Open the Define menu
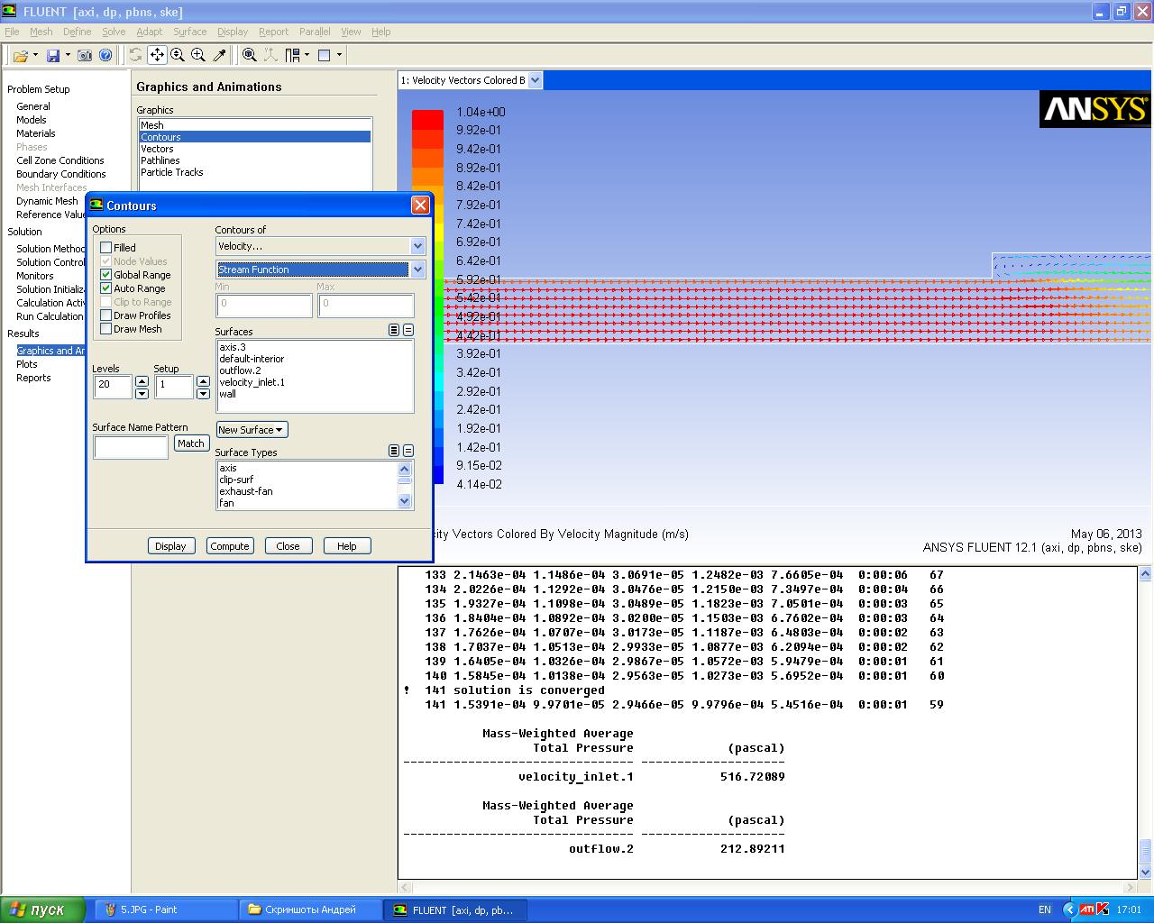Screen dimensions: 1154x923 [78, 32]
